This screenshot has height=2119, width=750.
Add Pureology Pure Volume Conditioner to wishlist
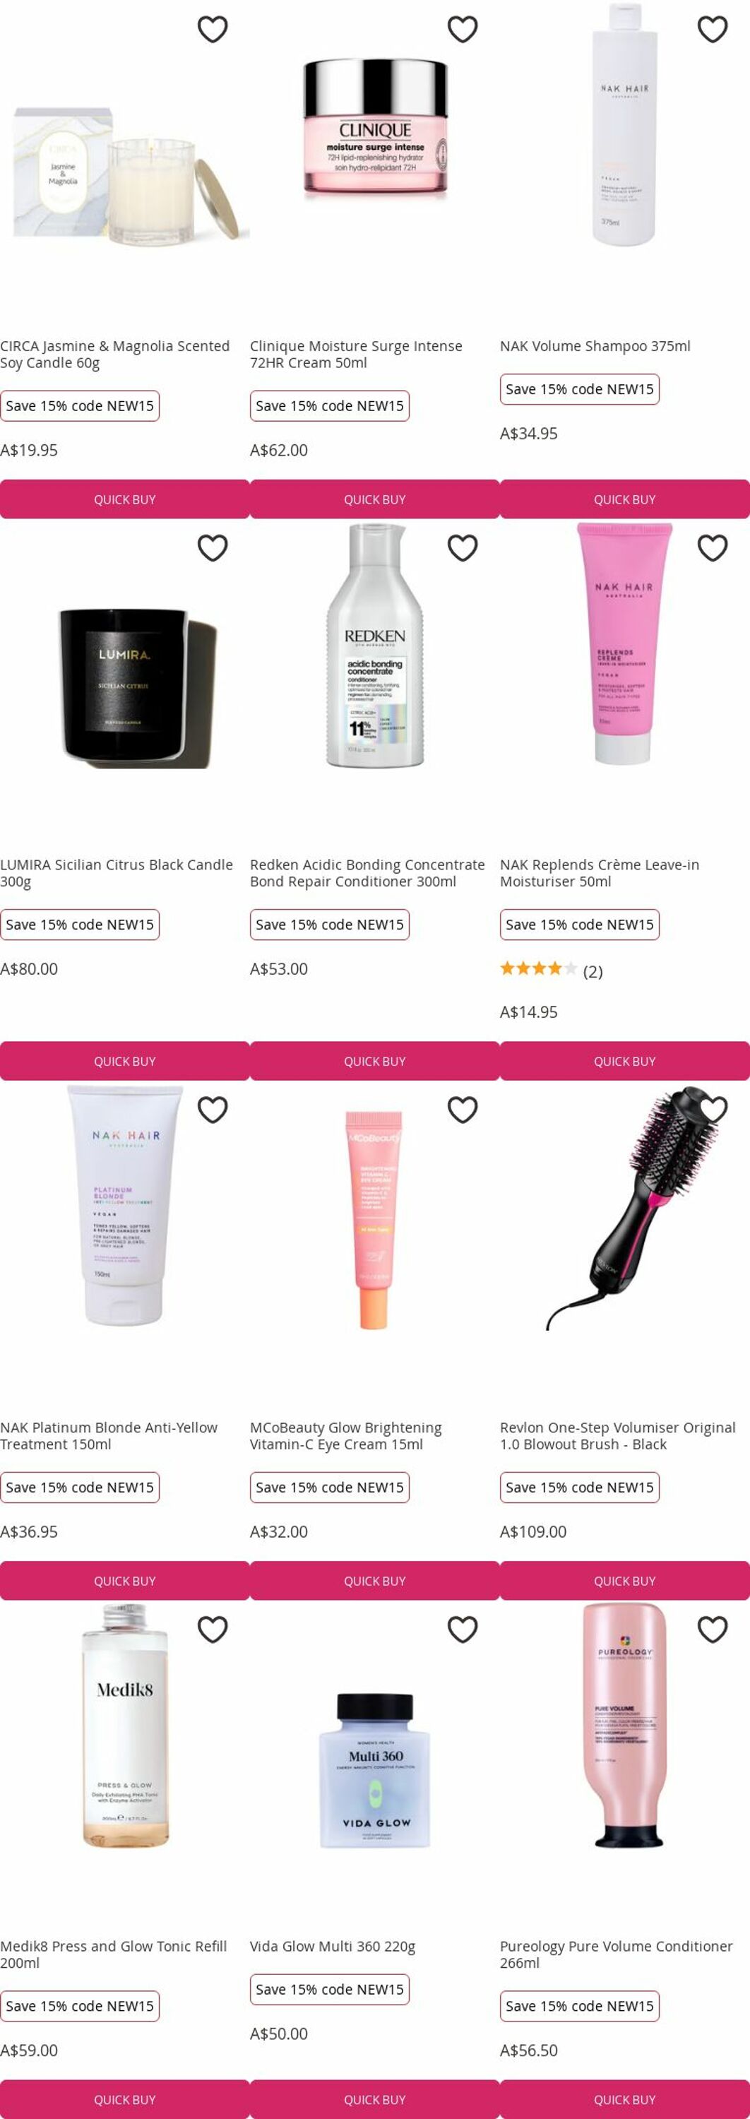coord(712,1630)
